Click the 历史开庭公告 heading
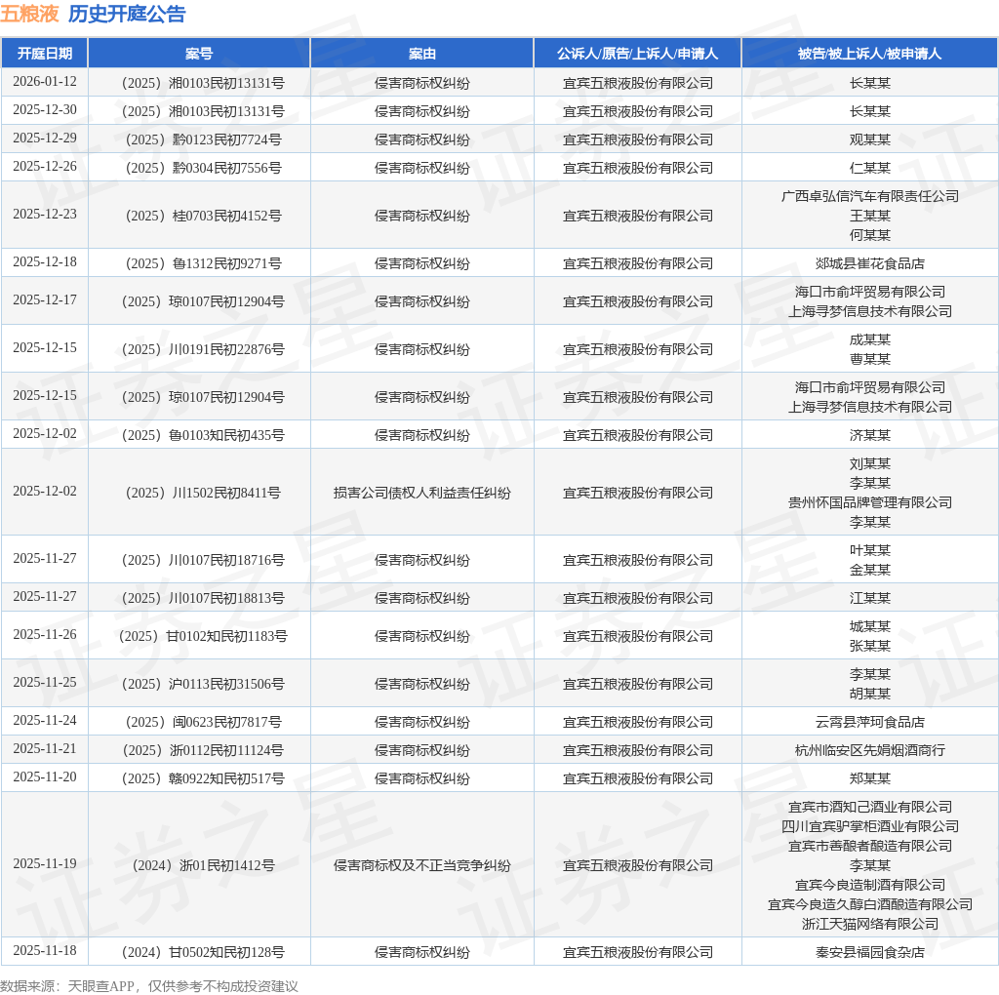999x995 pixels. [x=127, y=14]
